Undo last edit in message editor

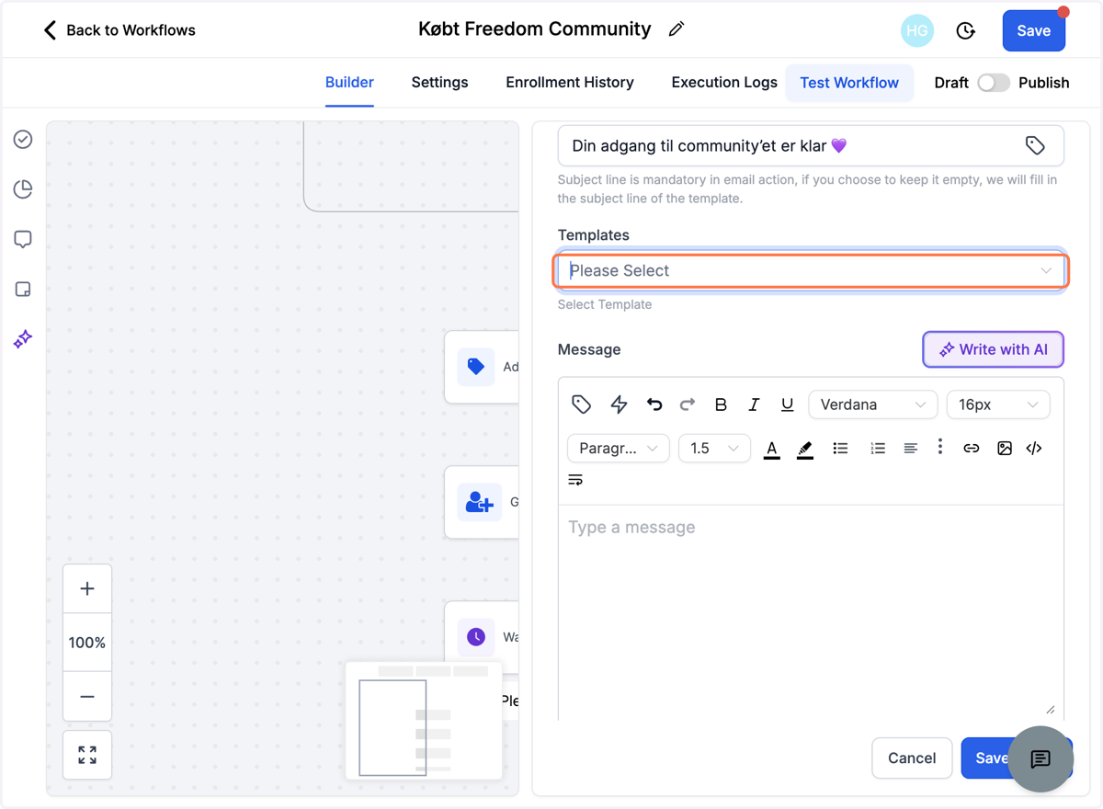(654, 404)
